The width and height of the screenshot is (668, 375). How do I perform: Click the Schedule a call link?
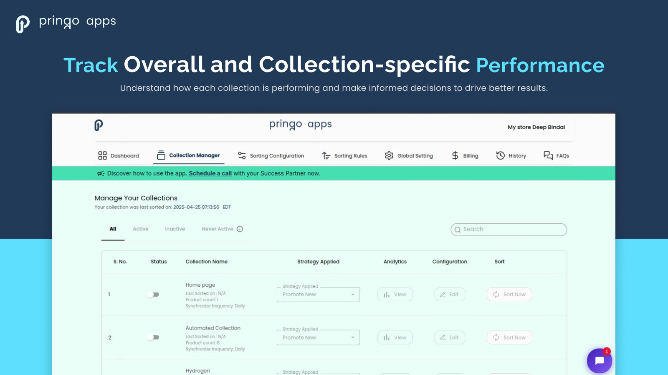pos(210,173)
